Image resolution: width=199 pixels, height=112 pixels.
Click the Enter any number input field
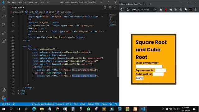click(x=149, y=66)
